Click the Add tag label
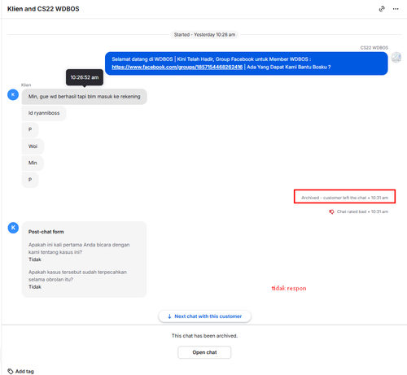Viewport: 407px width, 375px height. [x=24, y=371]
